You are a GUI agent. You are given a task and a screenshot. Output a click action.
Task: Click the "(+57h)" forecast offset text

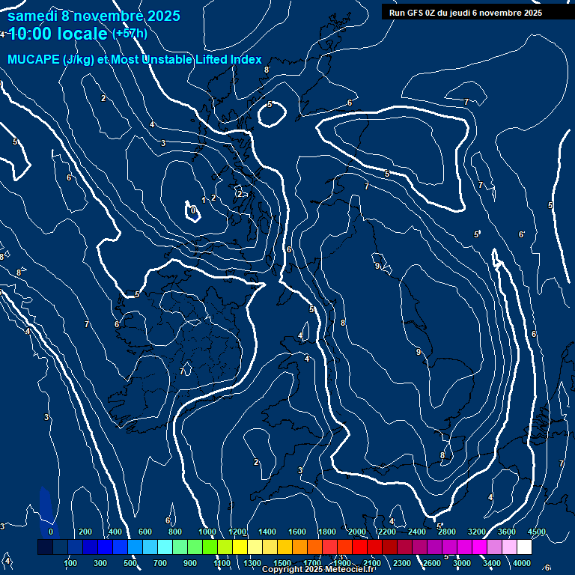click(x=130, y=34)
